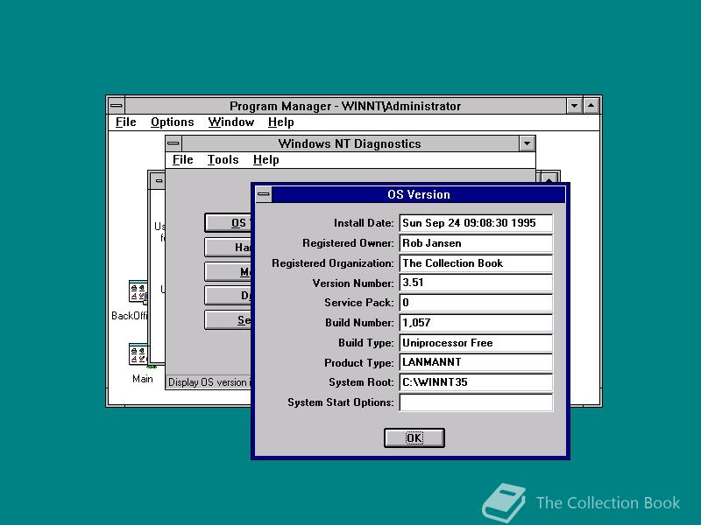701x525 pixels.
Task: Click the Install Date field
Action: pos(476,223)
